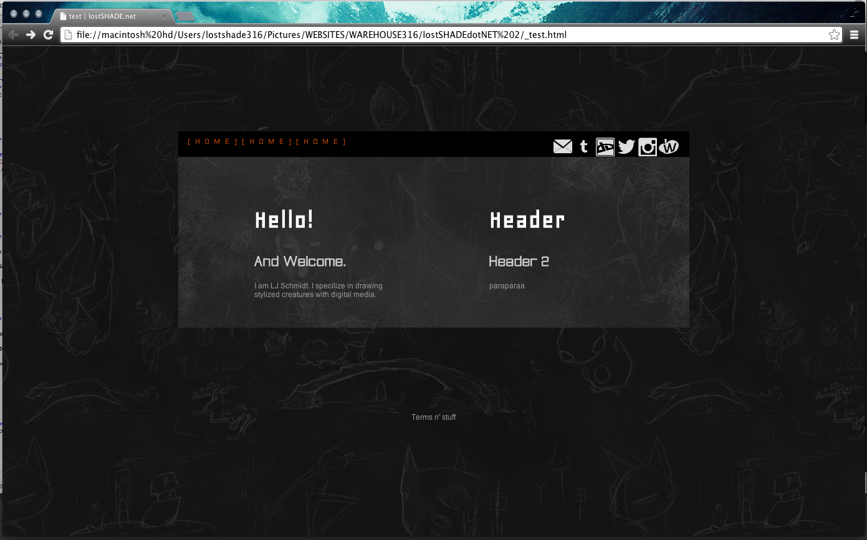Focus the address bar URL field
This screenshot has height=540, width=867.
[450, 35]
